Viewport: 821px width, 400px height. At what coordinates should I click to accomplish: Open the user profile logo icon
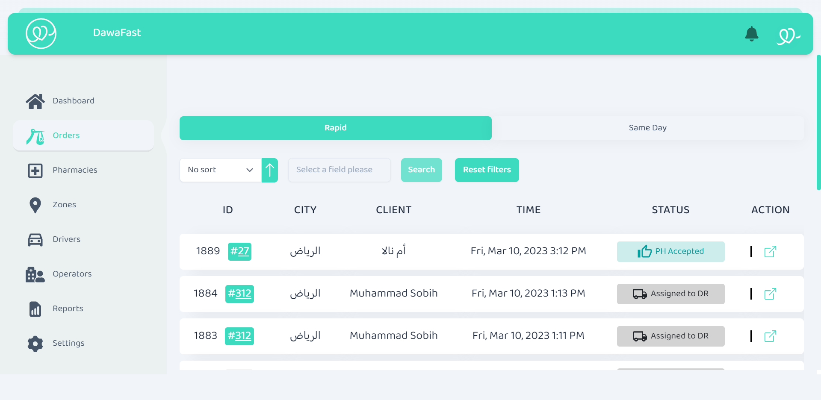coord(788,35)
